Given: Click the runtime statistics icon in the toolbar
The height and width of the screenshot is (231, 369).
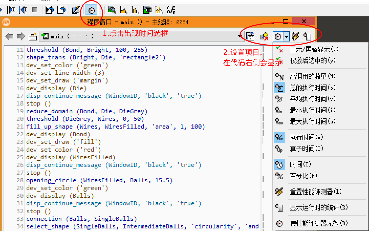Looking at the screenshot, I should (x=307, y=37).
